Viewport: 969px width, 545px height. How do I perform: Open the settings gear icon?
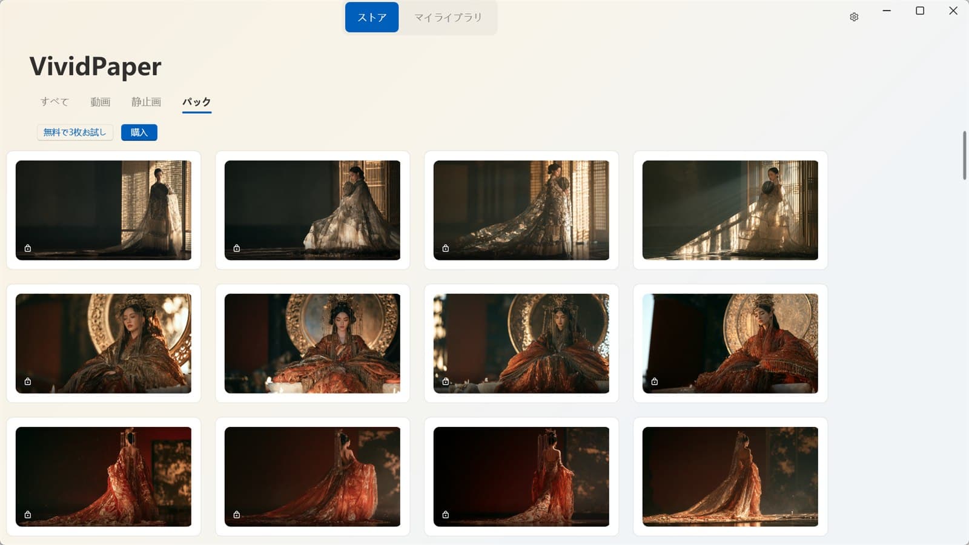point(854,17)
